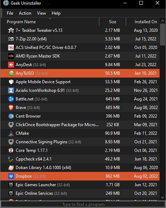Click the Geek Uninstaller title bar logo
This screenshot has width=166, height=208.
coord(6,3)
